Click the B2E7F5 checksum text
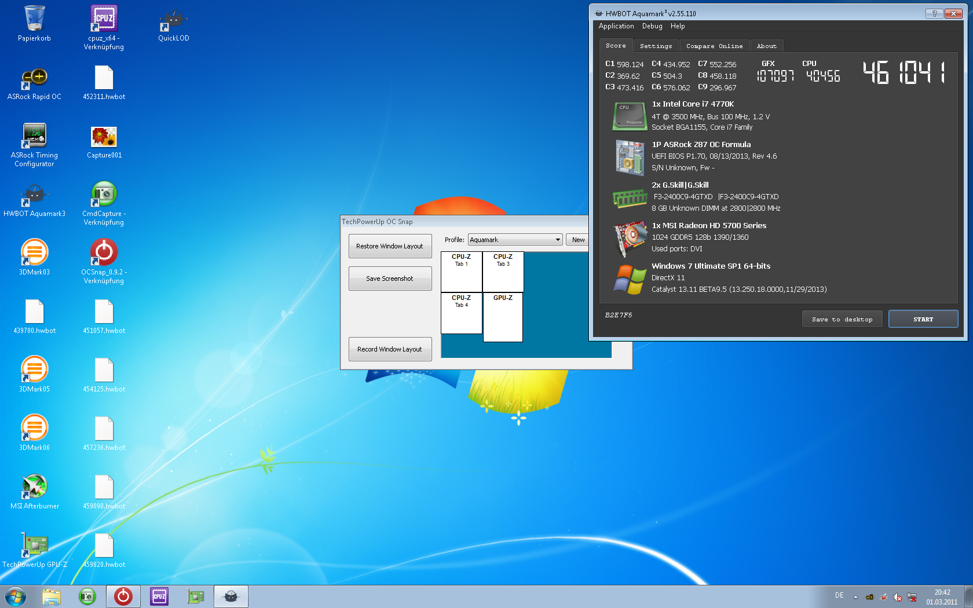Viewport: 973px width, 608px height. (x=618, y=315)
